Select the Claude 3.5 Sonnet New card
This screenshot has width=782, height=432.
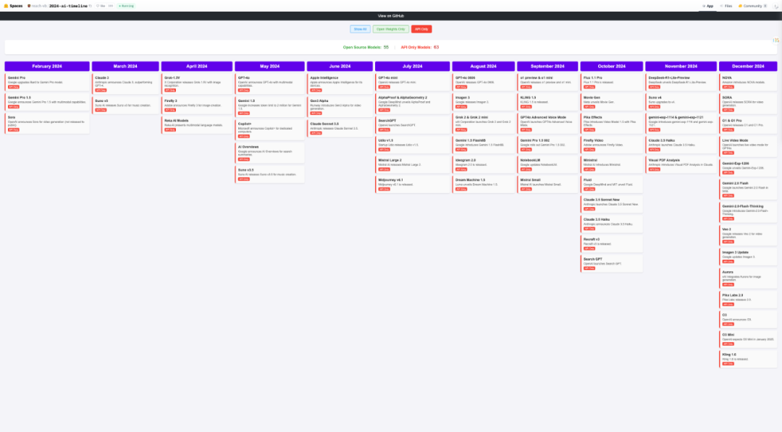[612, 204]
